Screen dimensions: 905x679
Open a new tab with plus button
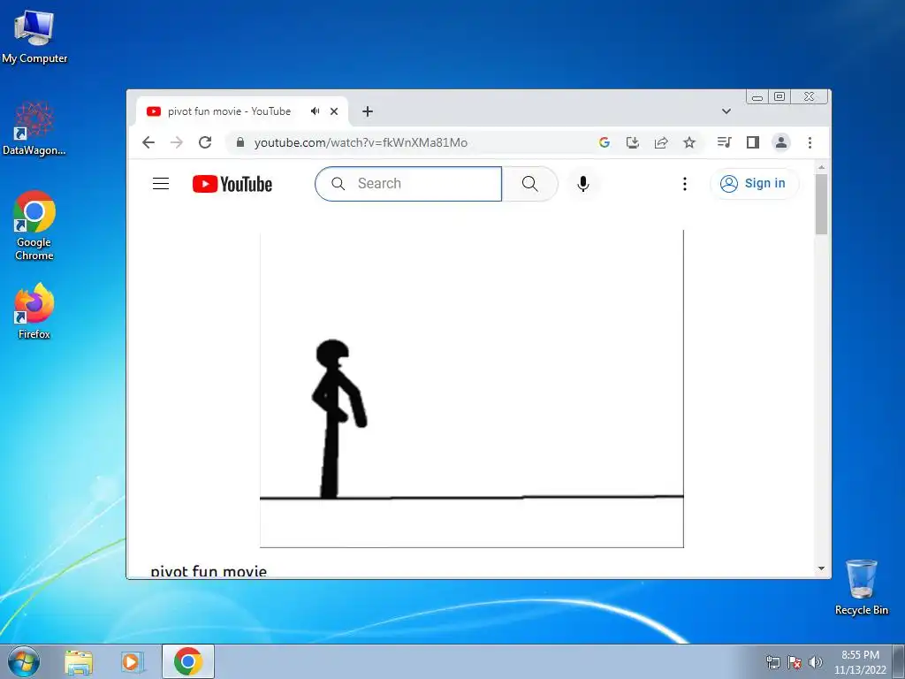[x=368, y=111]
